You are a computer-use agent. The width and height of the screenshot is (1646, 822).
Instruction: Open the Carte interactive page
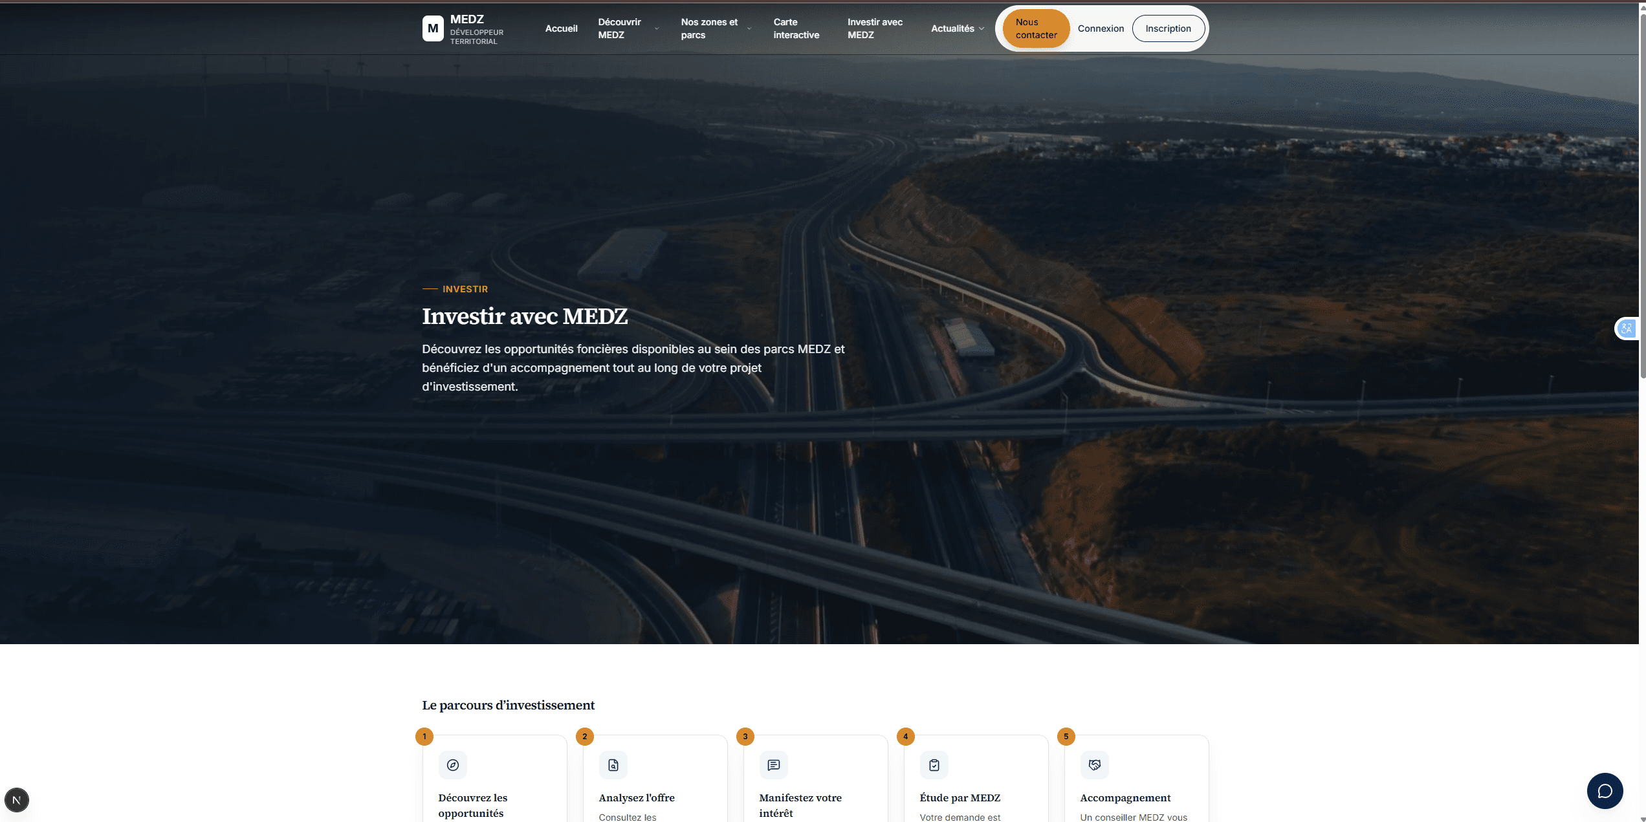pos(796,28)
